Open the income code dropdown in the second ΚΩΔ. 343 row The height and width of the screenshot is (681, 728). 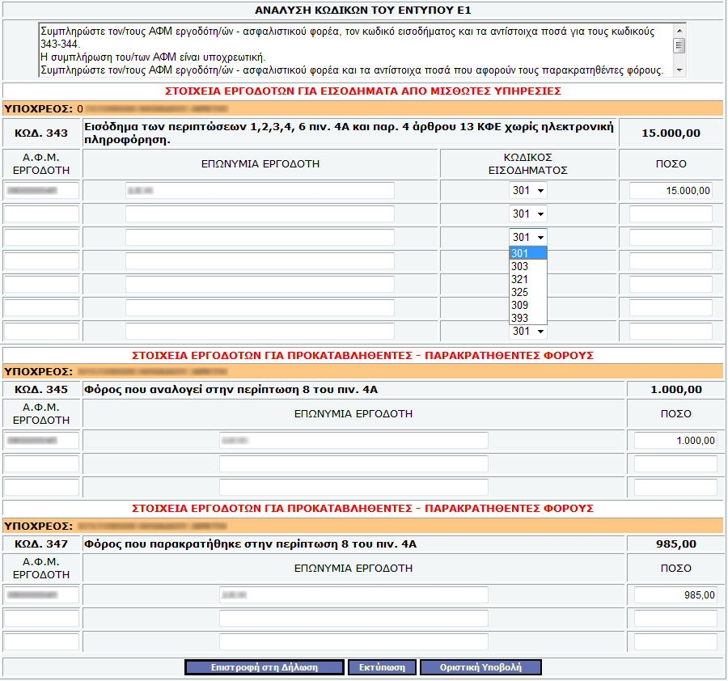[528, 214]
